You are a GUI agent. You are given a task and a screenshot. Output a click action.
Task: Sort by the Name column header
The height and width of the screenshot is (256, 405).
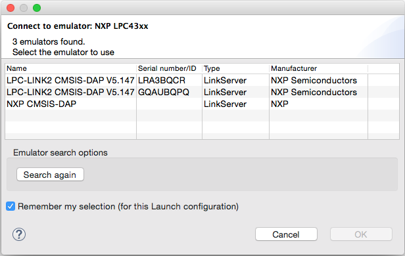[x=70, y=68]
